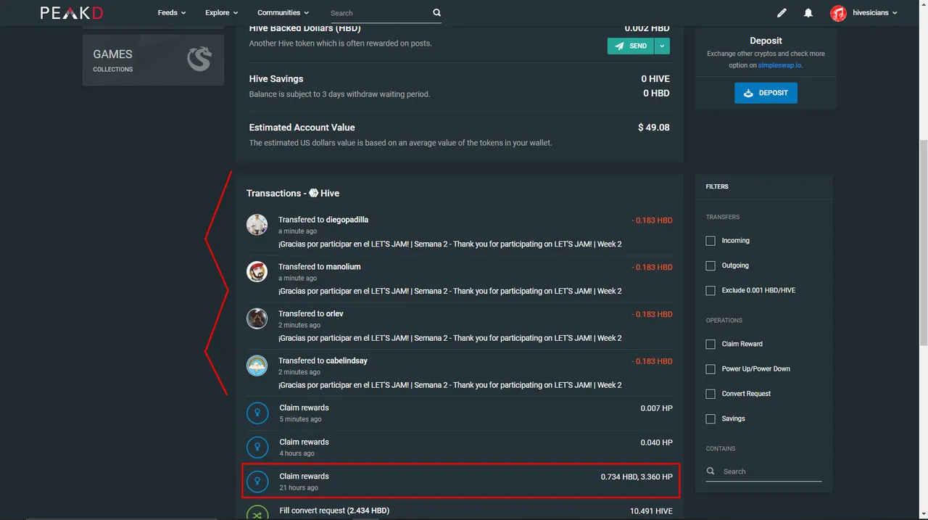Image resolution: width=928 pixels, height=520 pixels.
Task: Open the Games collections card
Action: tap(153, 60)
